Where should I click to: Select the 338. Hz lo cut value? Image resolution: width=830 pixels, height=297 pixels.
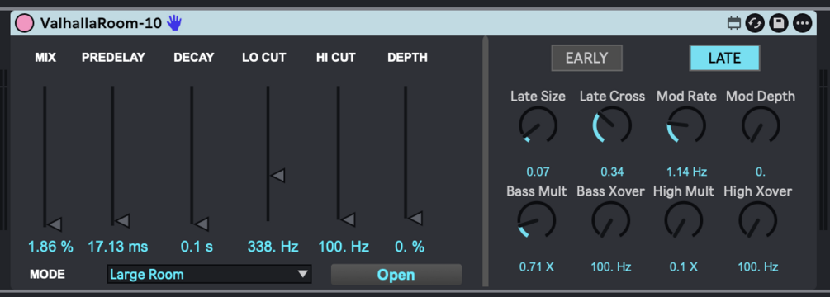(273, 247)
